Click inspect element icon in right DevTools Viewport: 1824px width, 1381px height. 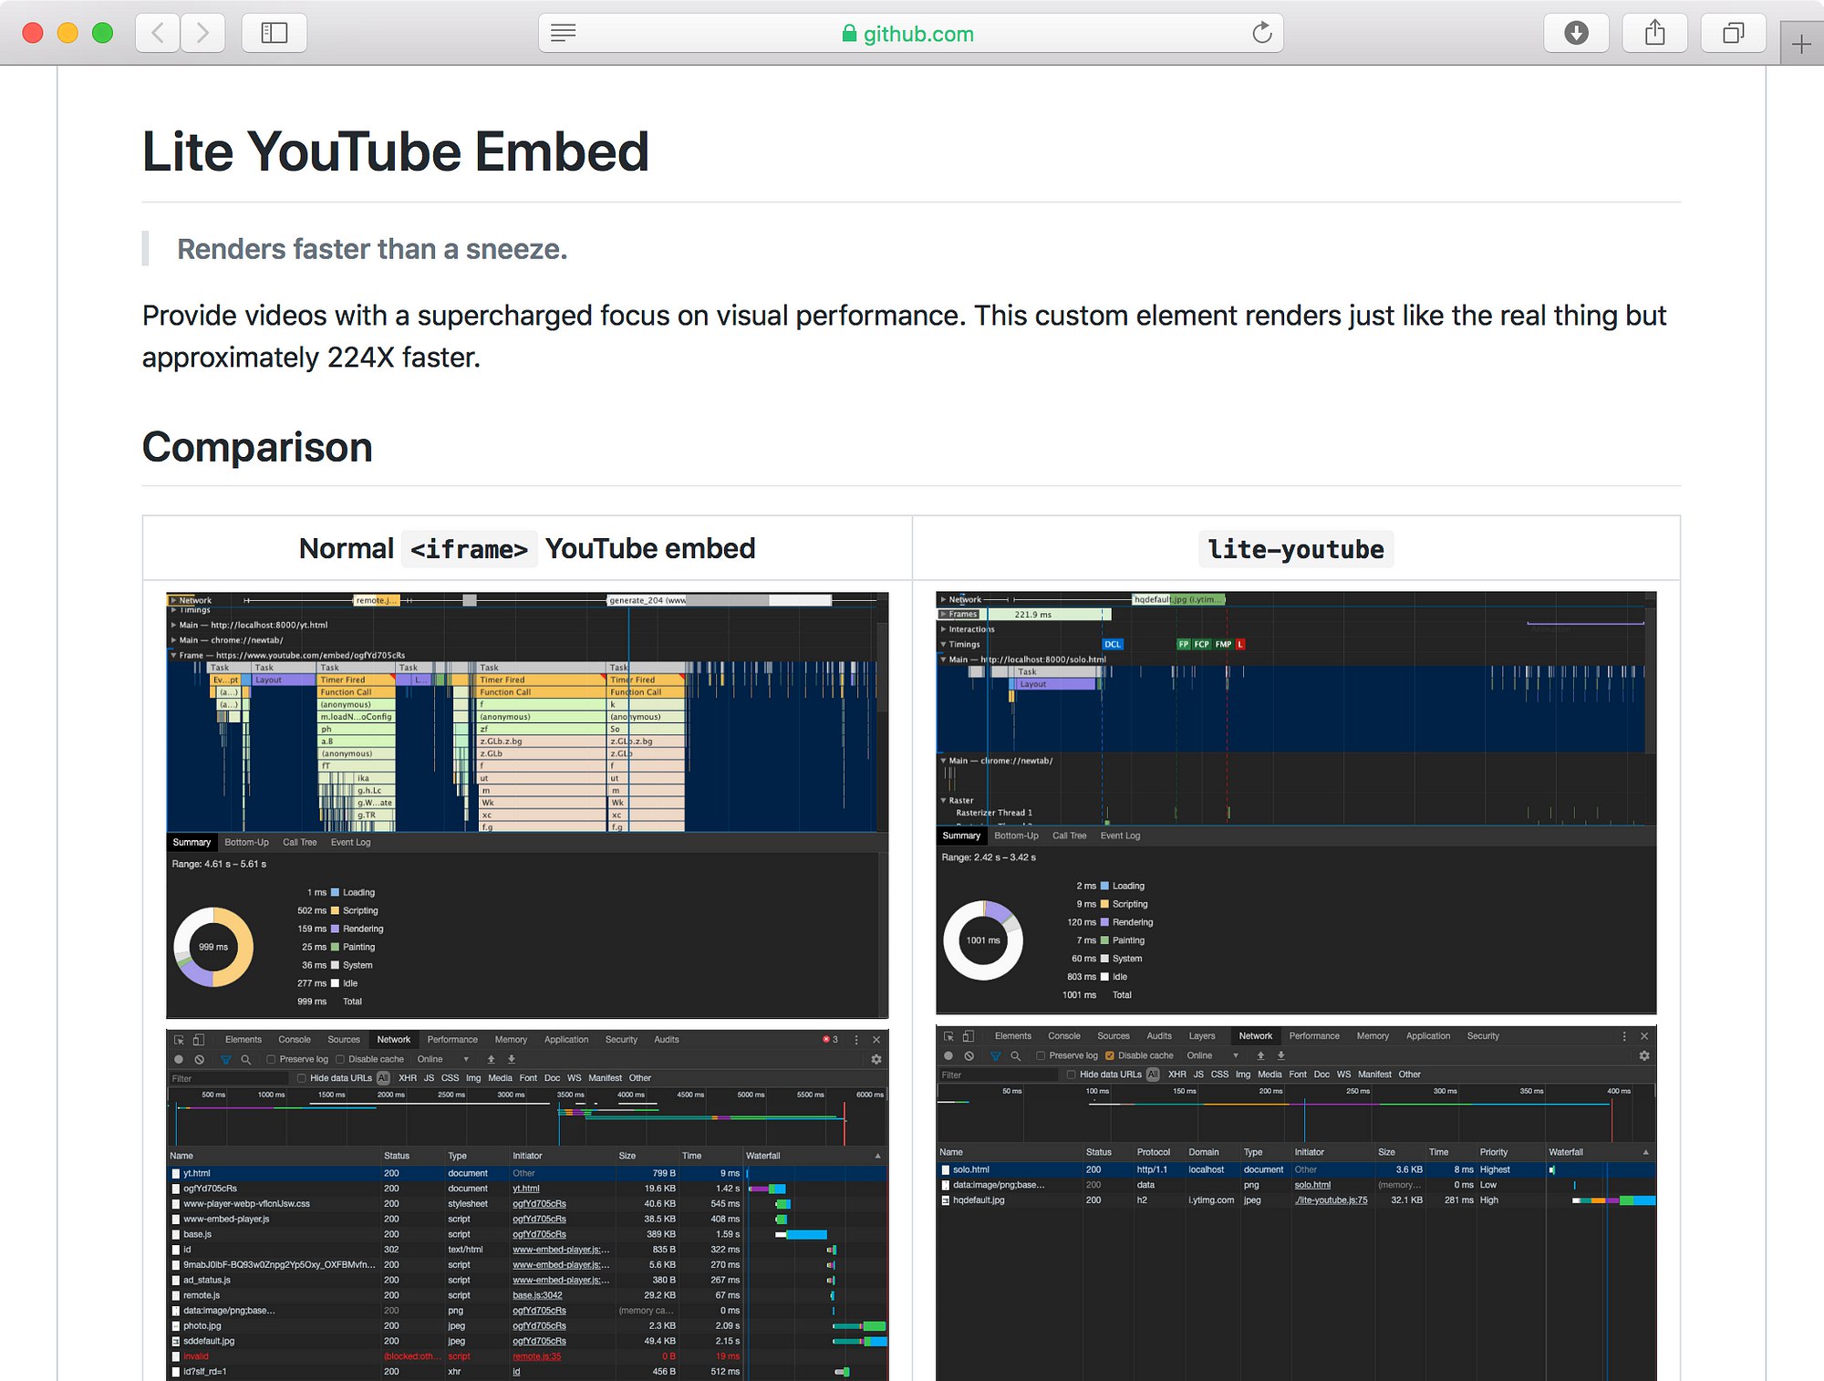pyautogui.click(x=948, y=1035)
